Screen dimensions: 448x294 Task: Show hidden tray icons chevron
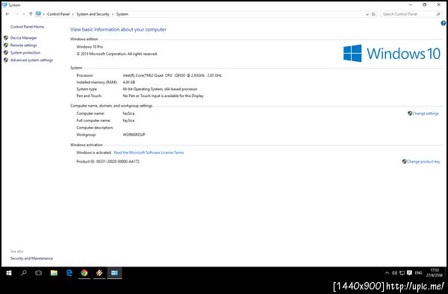click(x=387, y=273)
